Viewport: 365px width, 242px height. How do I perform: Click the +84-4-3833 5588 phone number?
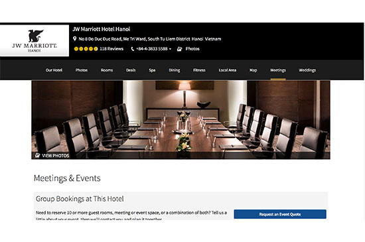coord(152,49)
